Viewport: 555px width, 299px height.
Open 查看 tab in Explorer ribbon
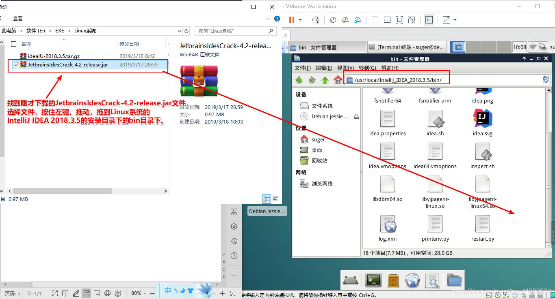[x=18, y=18]
